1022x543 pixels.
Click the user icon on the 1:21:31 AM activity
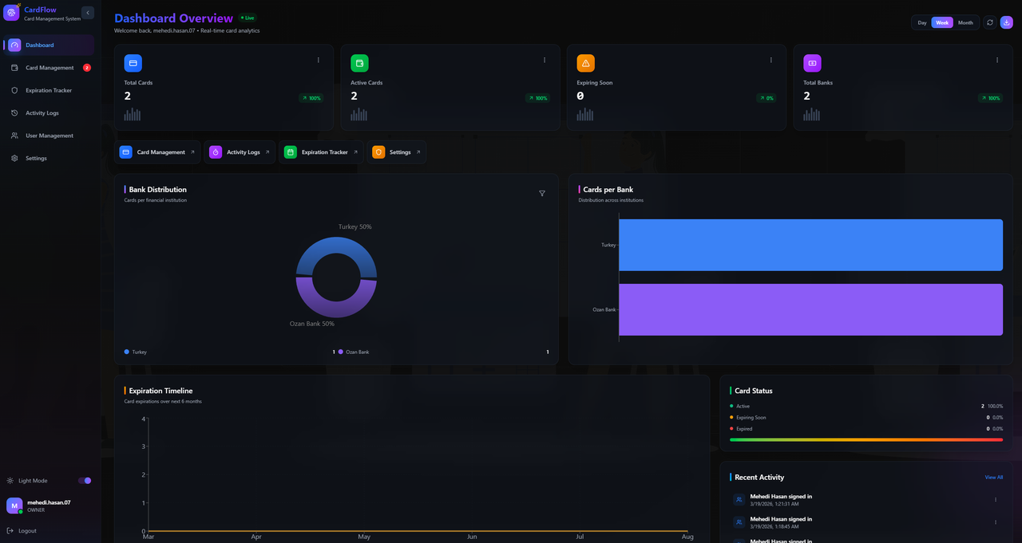tap(739, 500)
